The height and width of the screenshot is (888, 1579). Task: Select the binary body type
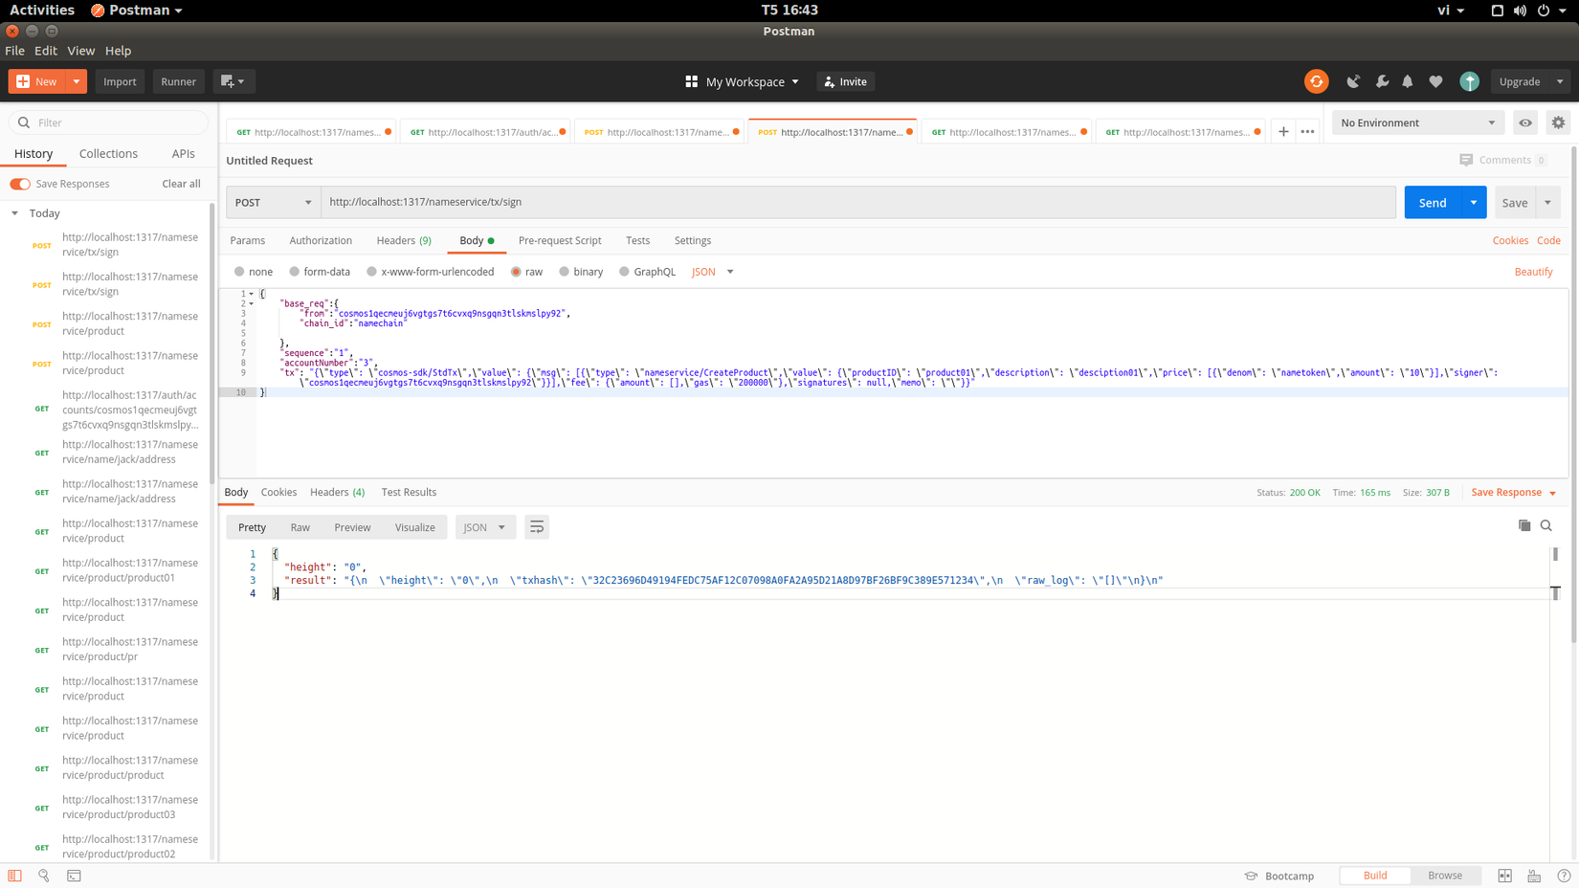click(x=565, y=272)
